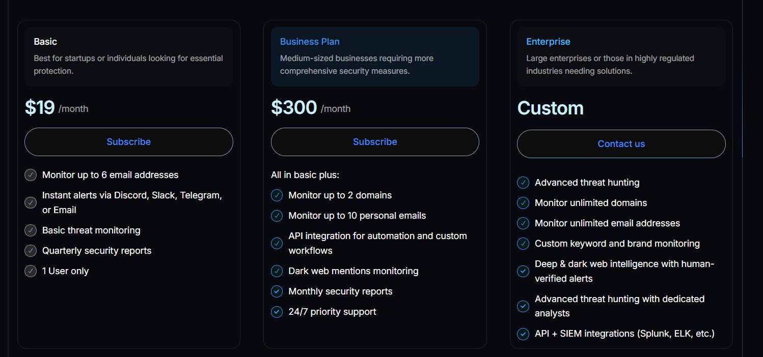Screen dimensions: 763x357
Task: Click the checkmark next to Monthly security reports
Action: (277, 291)
